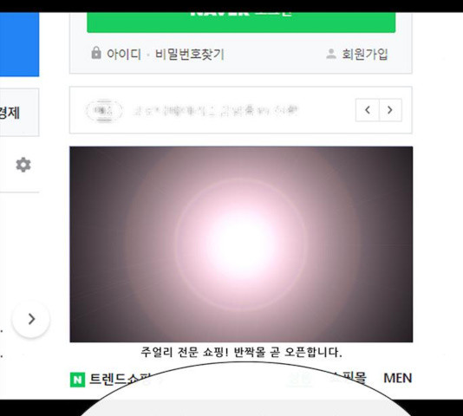Click the glowing pink banner image
The width and height of the screenshot is (463, 416).
[241, 244]
